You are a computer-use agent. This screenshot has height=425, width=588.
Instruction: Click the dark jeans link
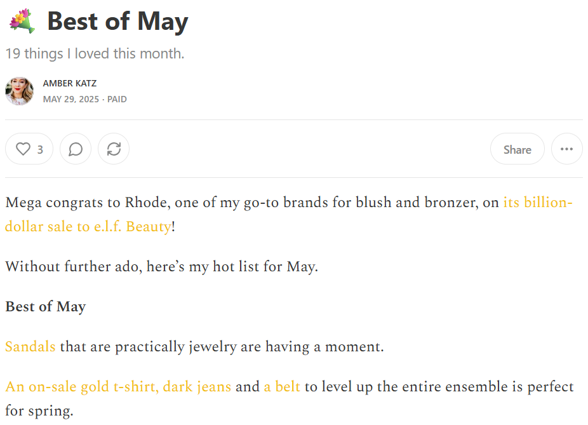coord(197,387)
